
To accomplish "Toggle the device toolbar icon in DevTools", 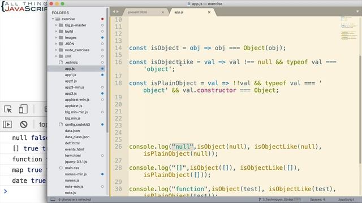I will tap(23, 109).
